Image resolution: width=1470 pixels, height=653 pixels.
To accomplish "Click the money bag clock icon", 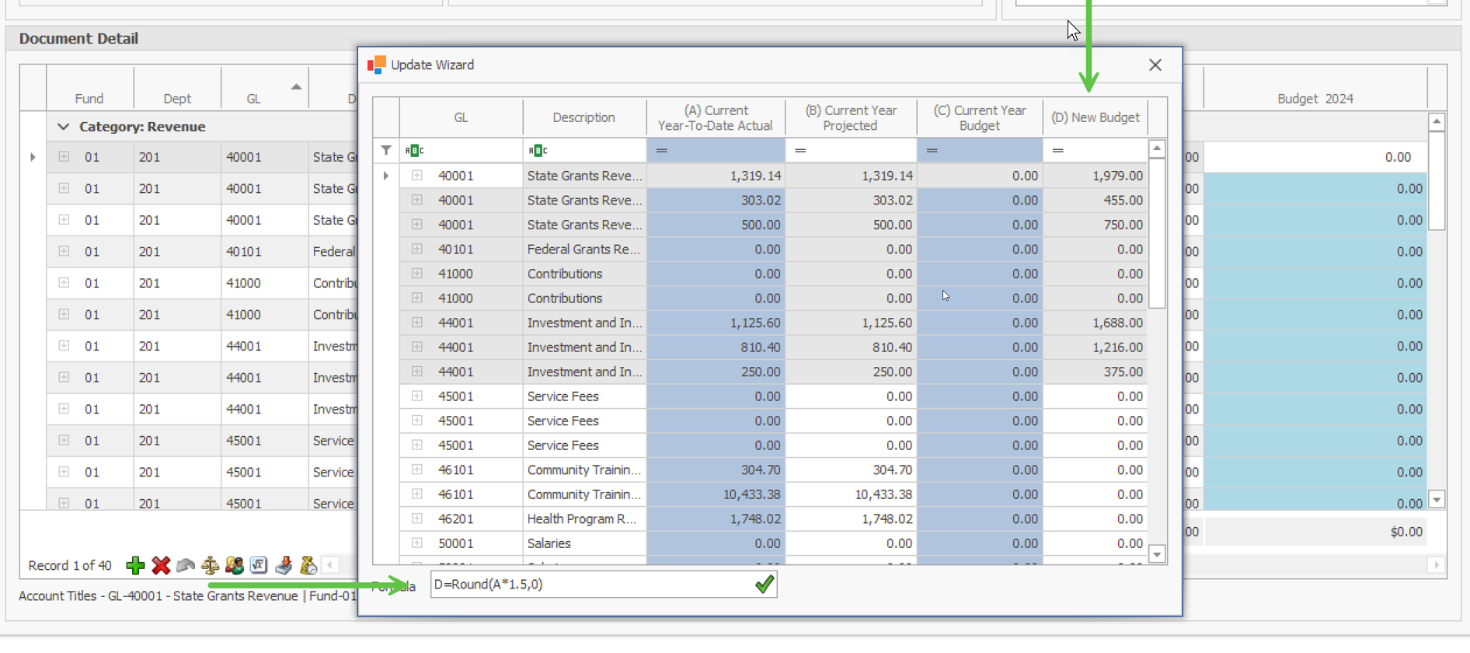I will pyautogui.click(x=308, y=565).
